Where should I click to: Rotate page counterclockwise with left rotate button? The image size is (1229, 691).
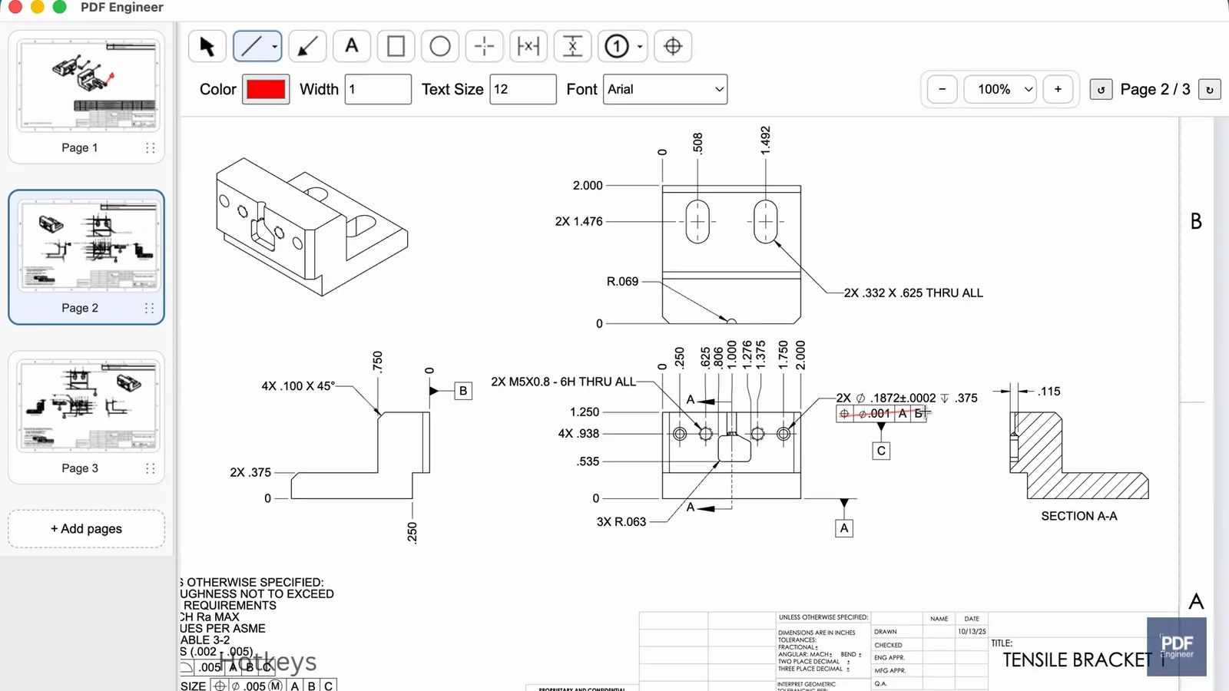click(x=1101, y=90)
